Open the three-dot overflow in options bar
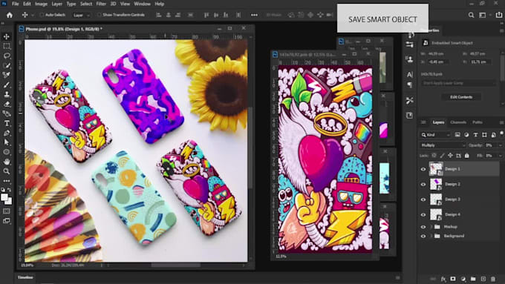Screen dimensions: 505x284 [x=254, y=15]
